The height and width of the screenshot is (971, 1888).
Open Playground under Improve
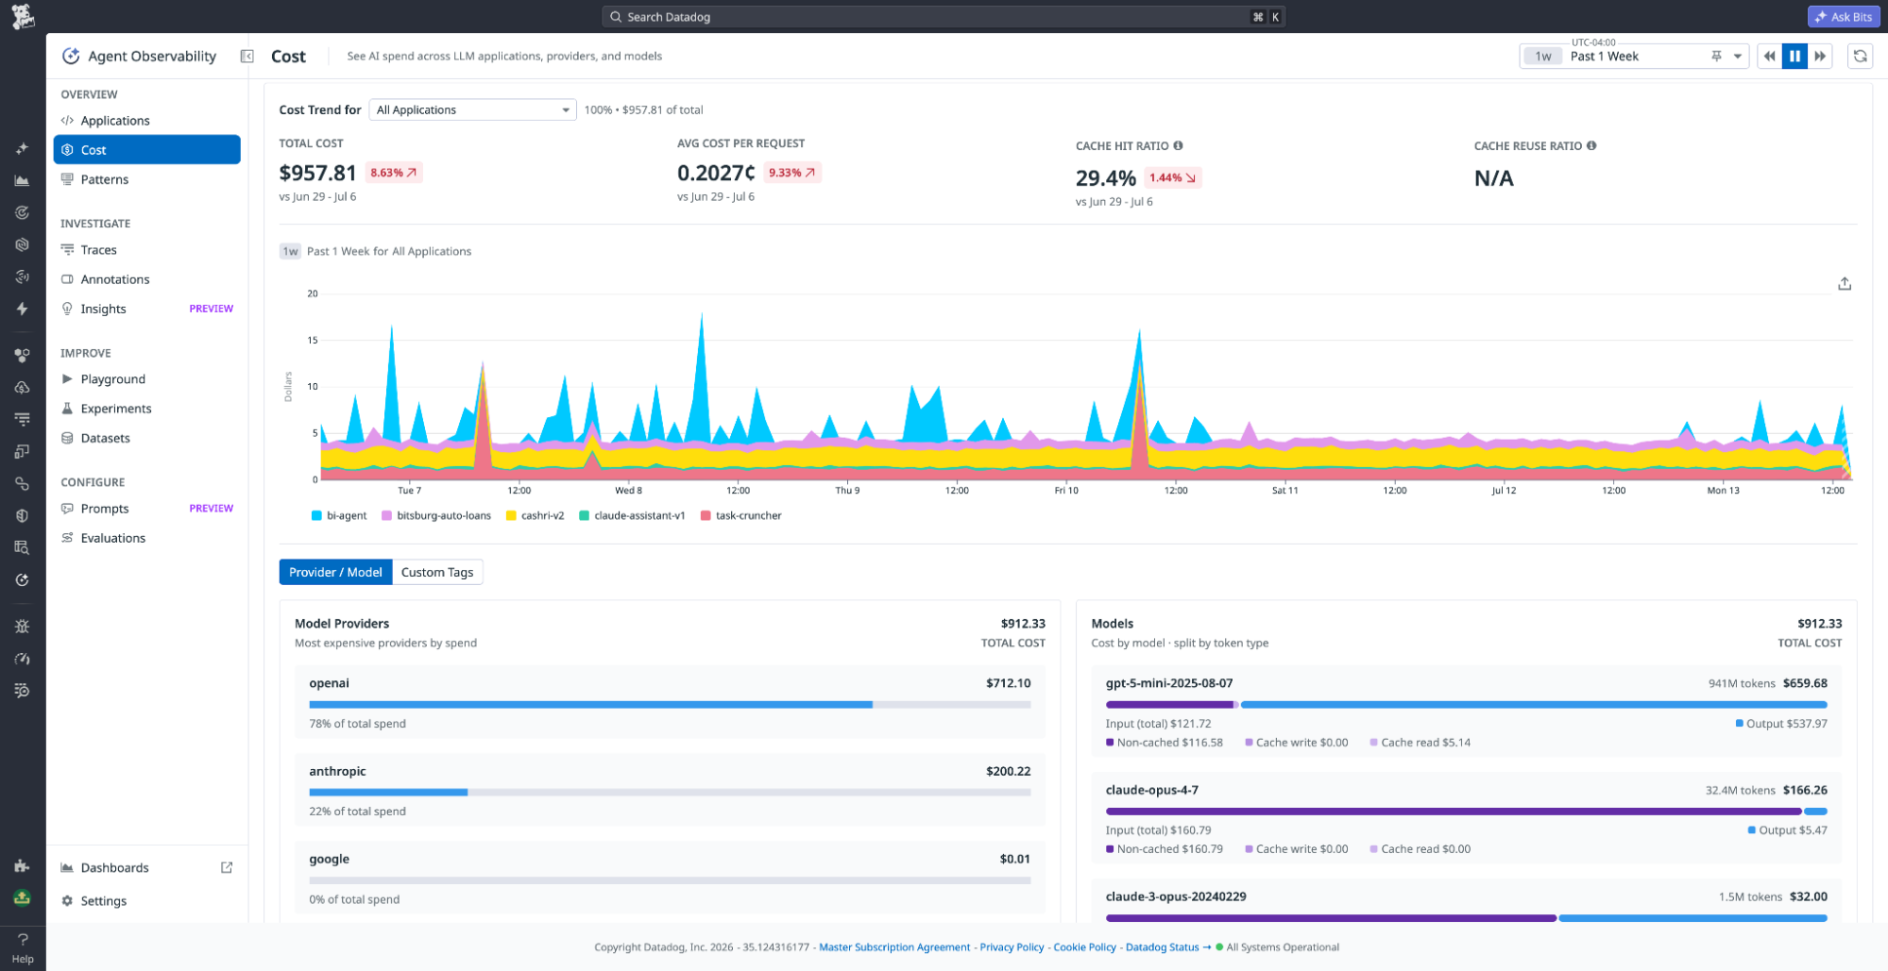[147, 379]
